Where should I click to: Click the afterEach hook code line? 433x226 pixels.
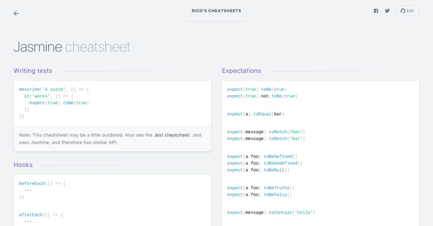(x=41, y=215)
